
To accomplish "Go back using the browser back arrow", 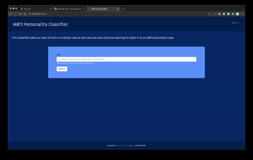I will (11, 14).
